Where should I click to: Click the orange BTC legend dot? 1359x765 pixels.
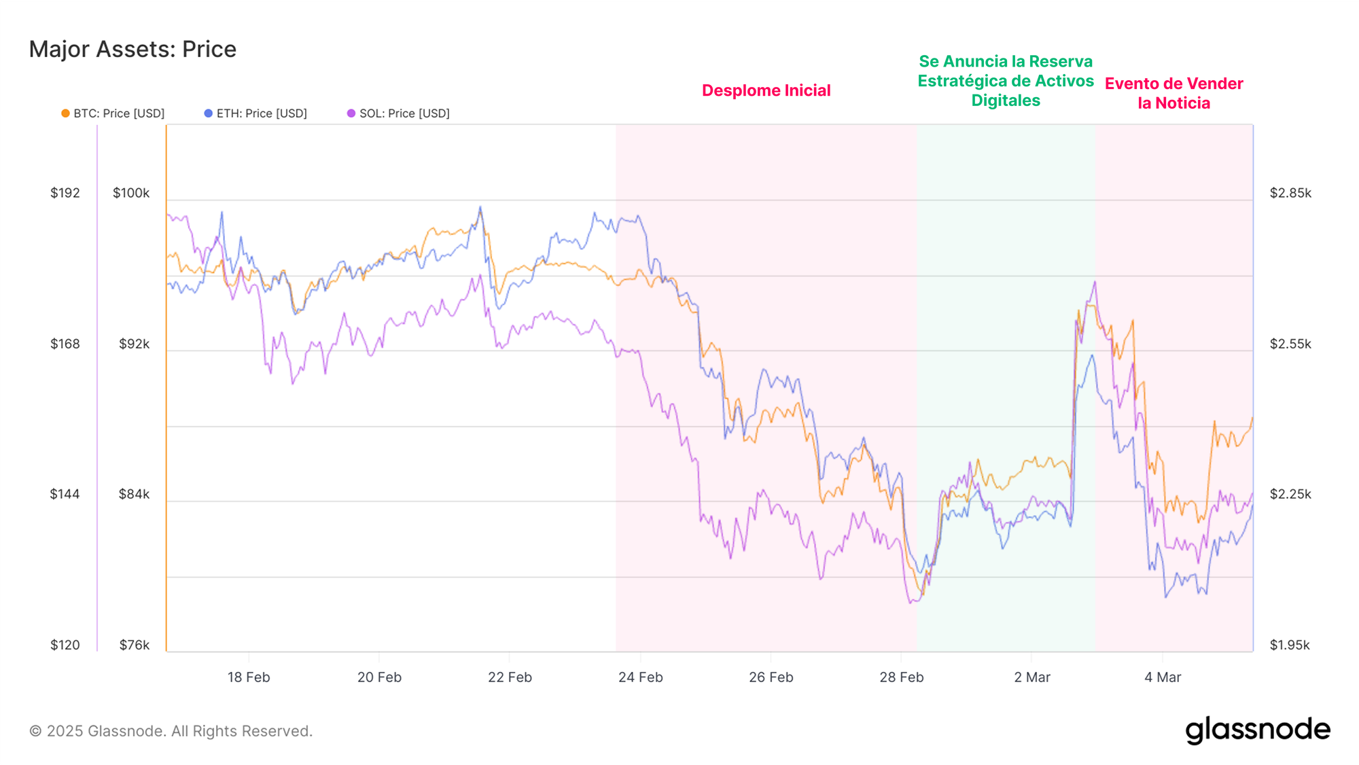65,113
